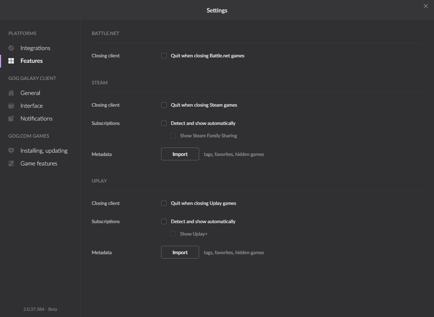434x317 pixels.
Task: Open the Game features settings page
Action: tap(39, 164)
